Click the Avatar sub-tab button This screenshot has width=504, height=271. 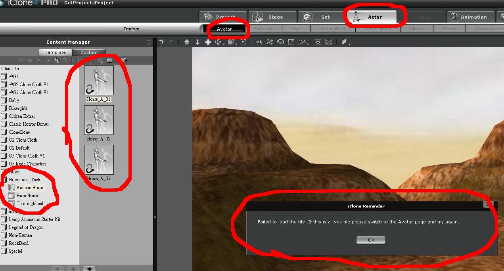click(x=224, y=29)
